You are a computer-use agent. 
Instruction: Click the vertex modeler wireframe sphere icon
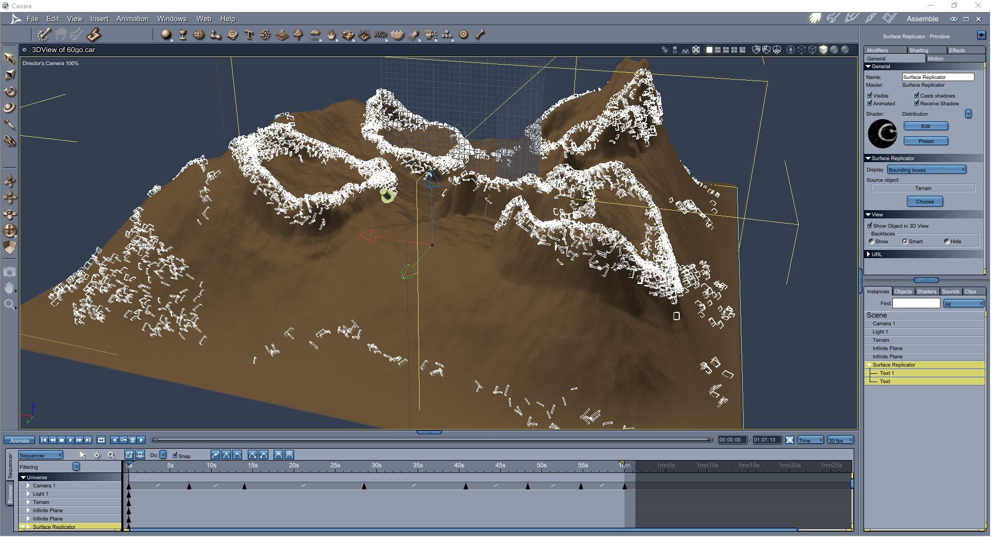199,35
